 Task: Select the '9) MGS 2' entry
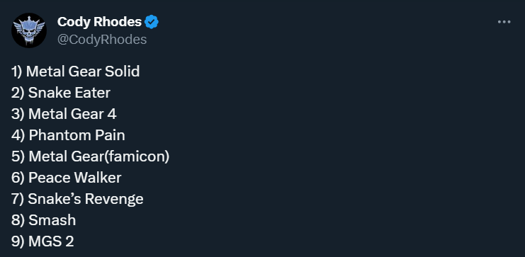43,241
